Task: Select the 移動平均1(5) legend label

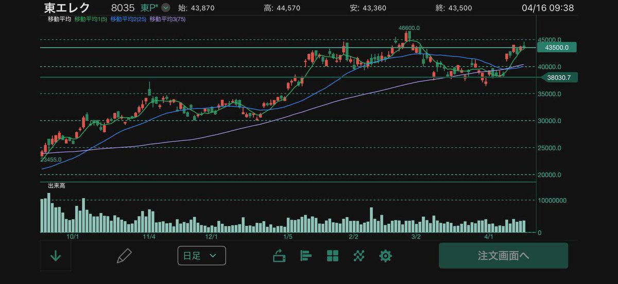Action: point(91,19)
